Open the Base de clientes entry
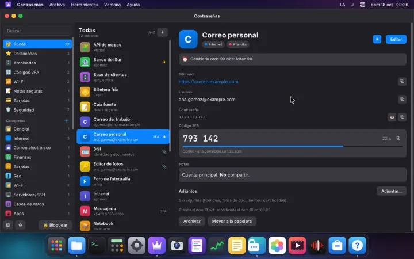414x259 pixels. point(123,77)
